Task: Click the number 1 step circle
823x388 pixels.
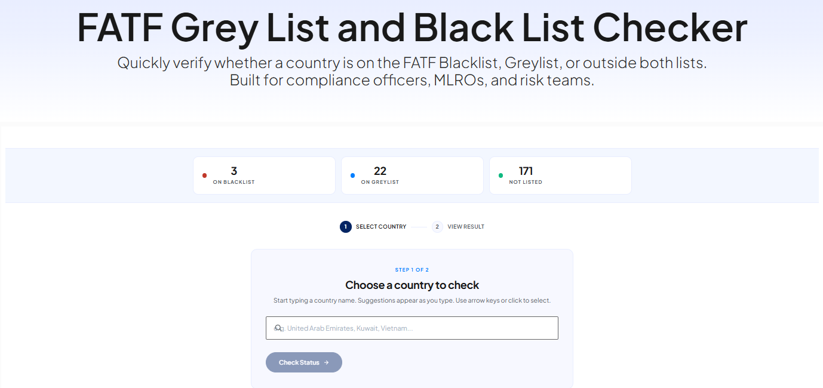Action: [346, 227]
